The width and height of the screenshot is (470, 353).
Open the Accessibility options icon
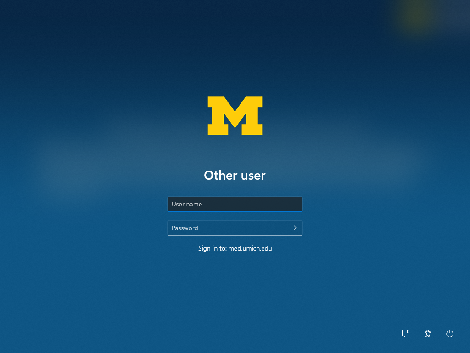[x=428, y=334]
